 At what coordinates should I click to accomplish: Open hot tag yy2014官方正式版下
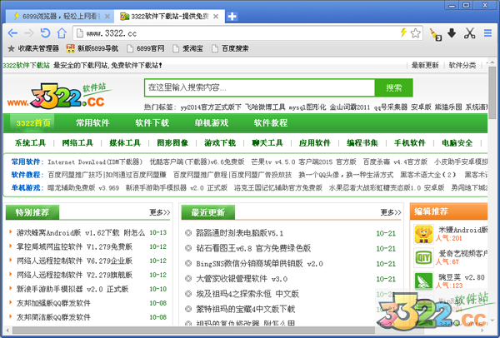(211, 107)
